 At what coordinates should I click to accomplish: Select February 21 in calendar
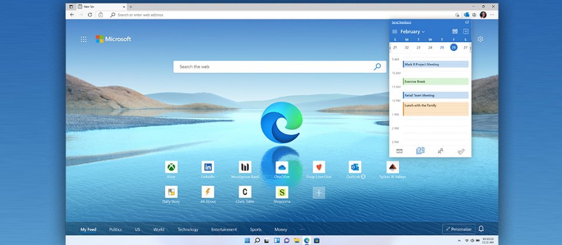pyautogui.click(x=395, y=47)
